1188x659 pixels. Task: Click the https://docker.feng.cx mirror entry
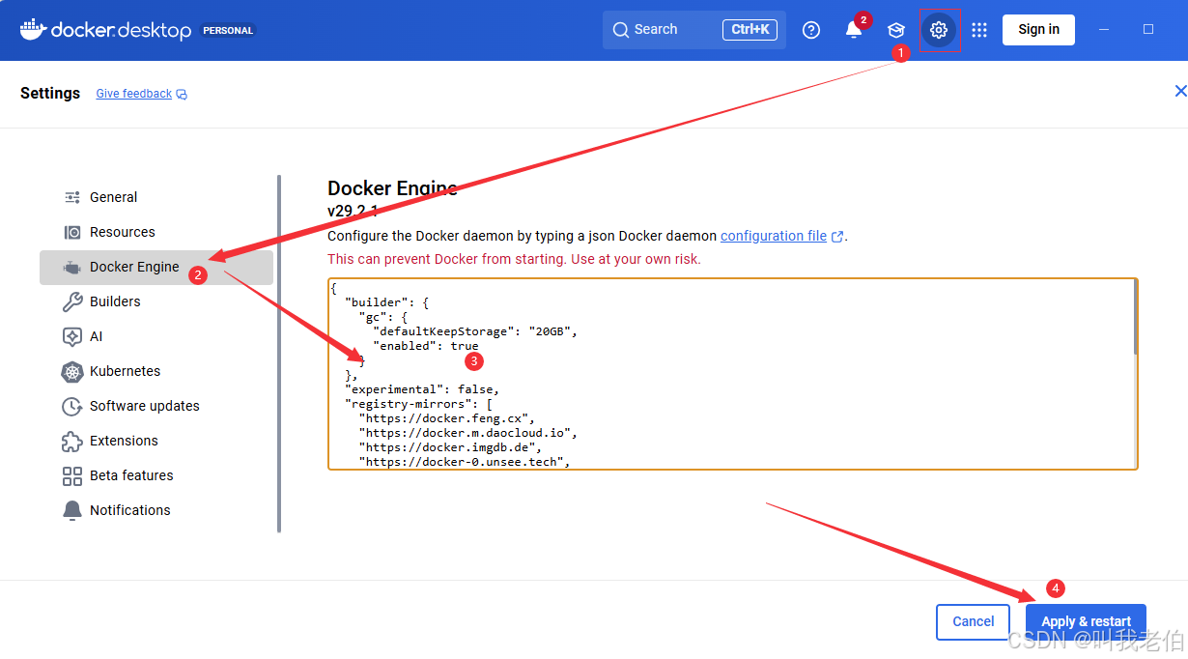(x=447, y=418)
